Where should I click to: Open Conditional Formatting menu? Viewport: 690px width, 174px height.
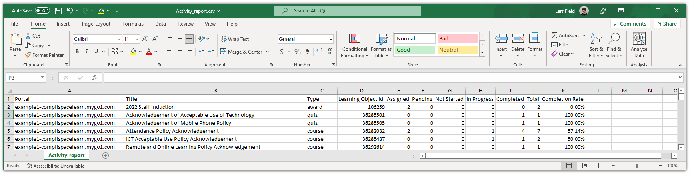pyautogui.click(x=354, y=46)
